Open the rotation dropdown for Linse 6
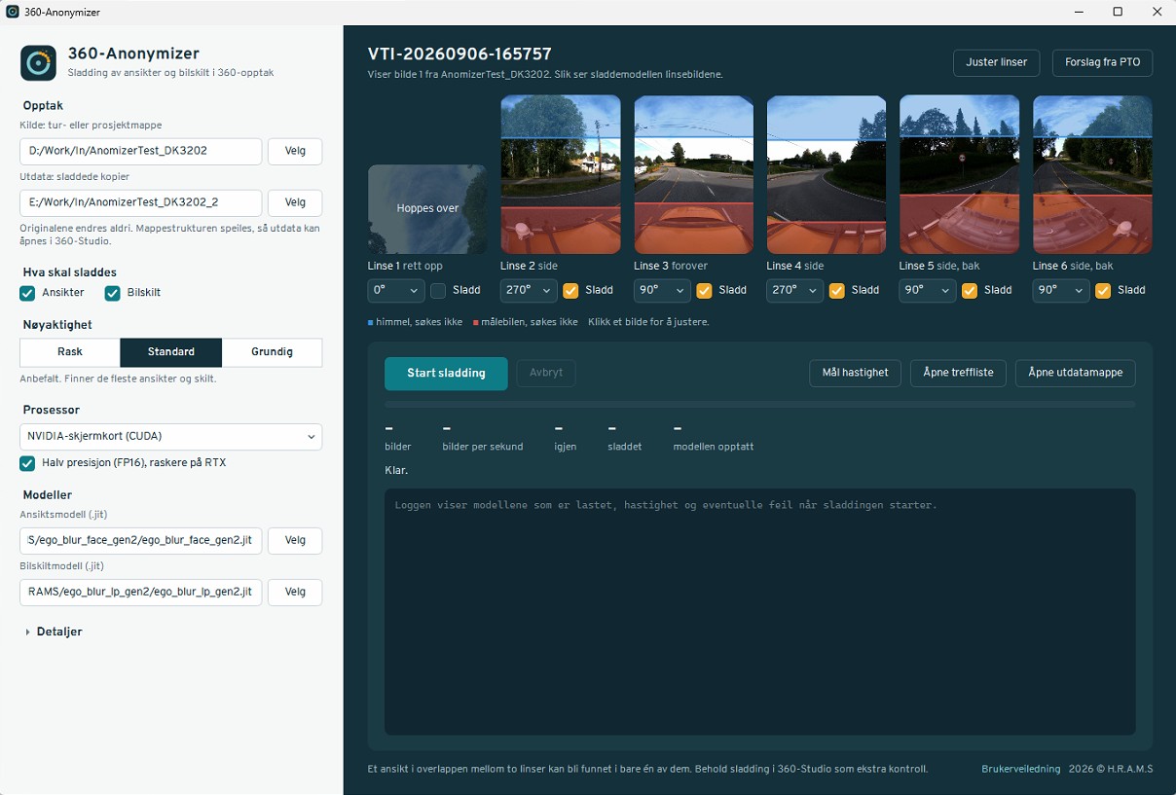Image resolution: width=1176 pixels, height=795 pixels. coord(1061,290)
